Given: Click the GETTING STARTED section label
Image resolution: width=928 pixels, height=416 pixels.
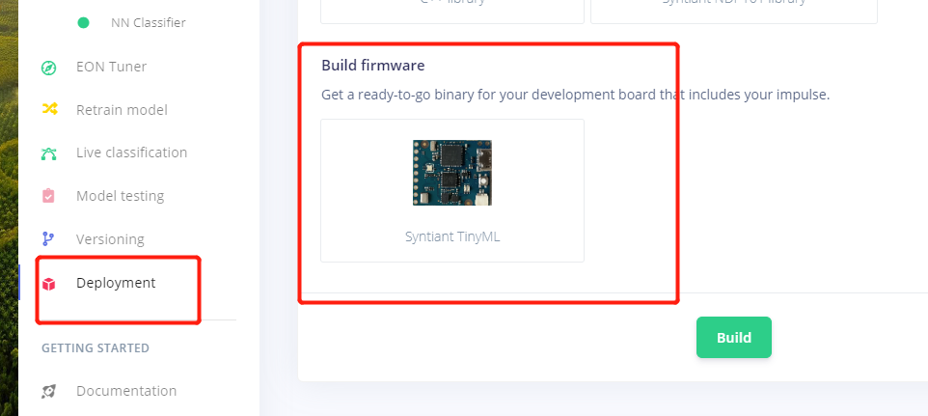Looking at the screenshot, I should pos(96,347).
